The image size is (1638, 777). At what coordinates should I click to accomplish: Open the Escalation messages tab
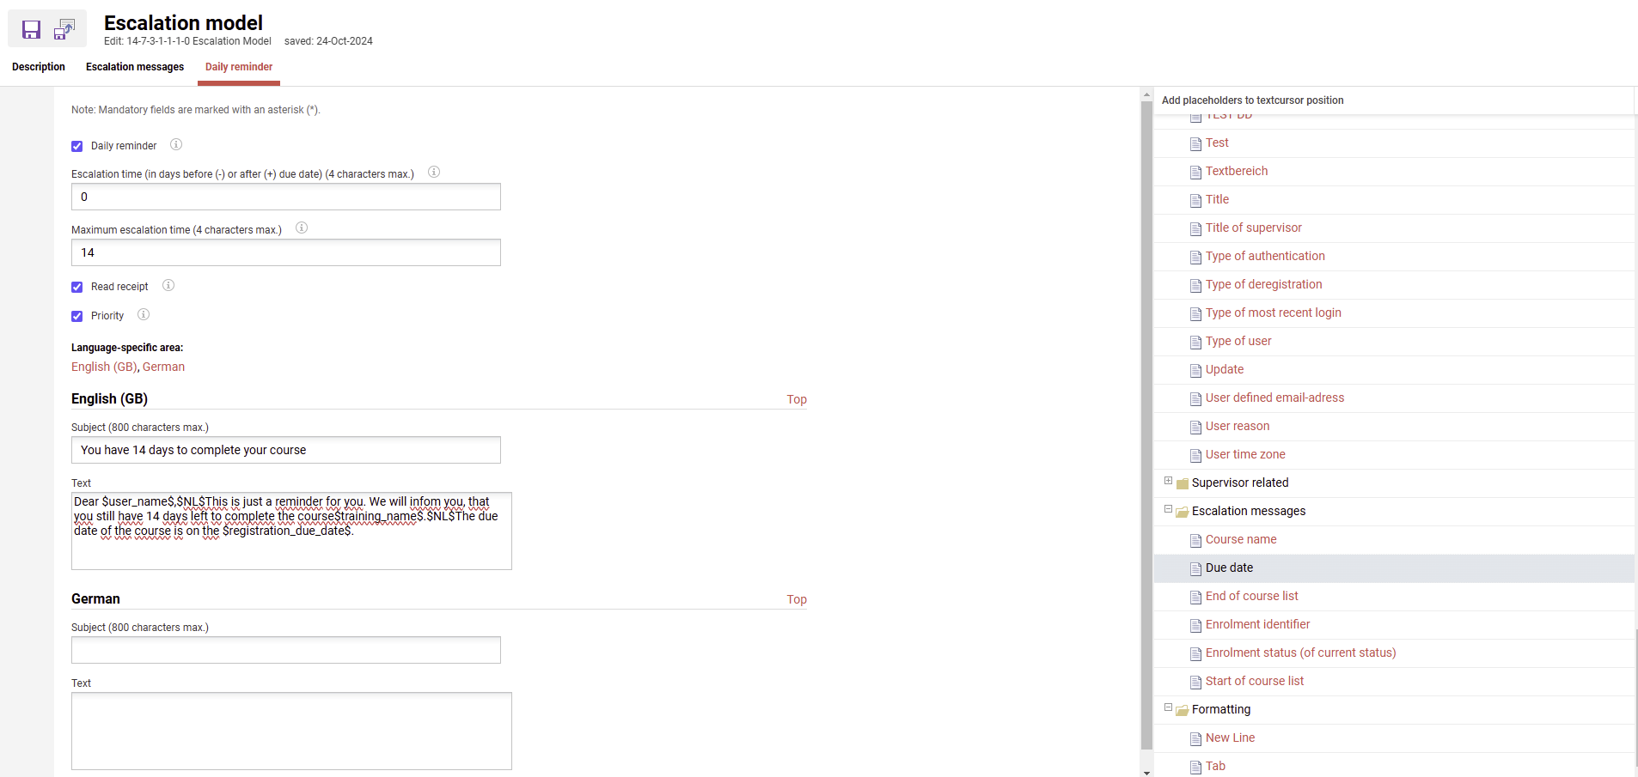tap(135, 67)
